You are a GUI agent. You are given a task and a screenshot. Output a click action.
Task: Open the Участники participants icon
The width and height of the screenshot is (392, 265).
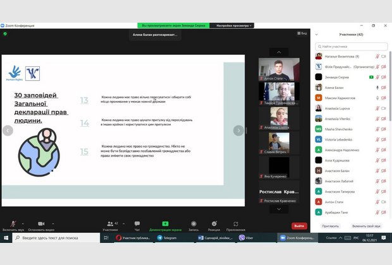point(110,224)
